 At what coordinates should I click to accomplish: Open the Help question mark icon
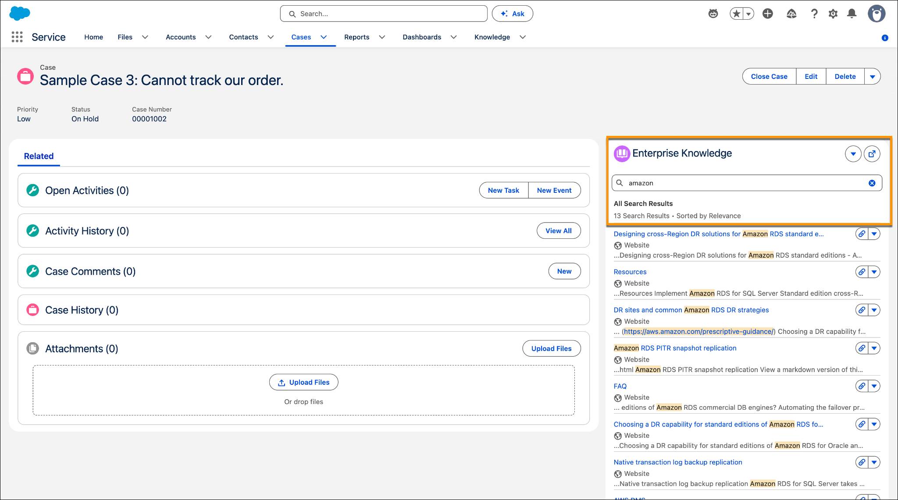coord(814,14)
